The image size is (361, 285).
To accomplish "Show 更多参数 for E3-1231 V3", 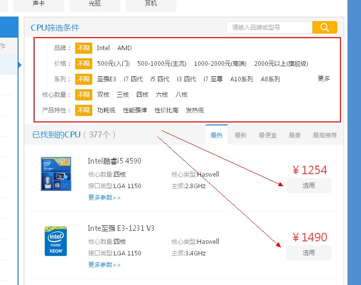I will point(104,265).
